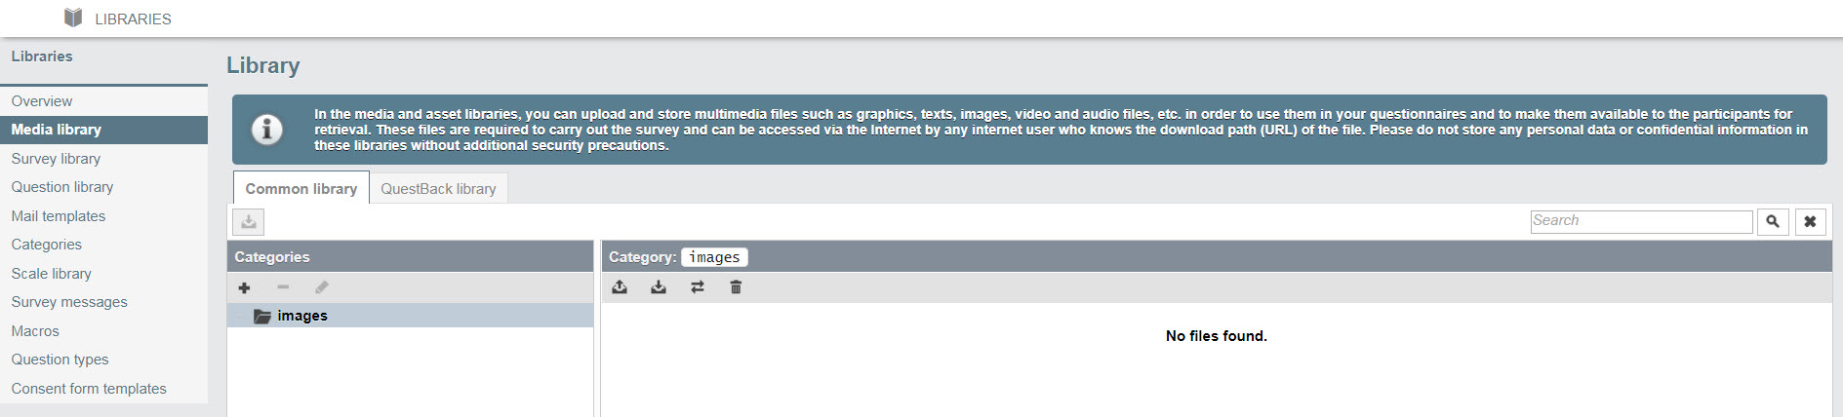This screenshot has height=417, width=1843.
Task: Select the Common library tab
Action: [x=301, y=188]
